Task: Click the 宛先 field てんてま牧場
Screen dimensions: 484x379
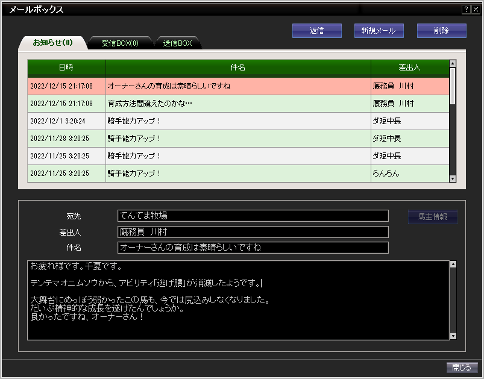Action: [x=253, y=216]
